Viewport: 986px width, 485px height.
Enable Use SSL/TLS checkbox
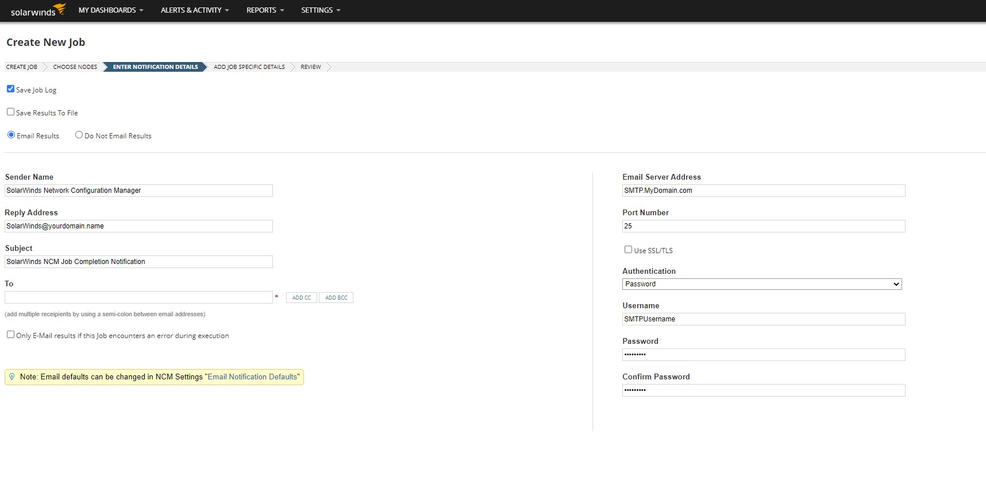click(x=628, y=250)
